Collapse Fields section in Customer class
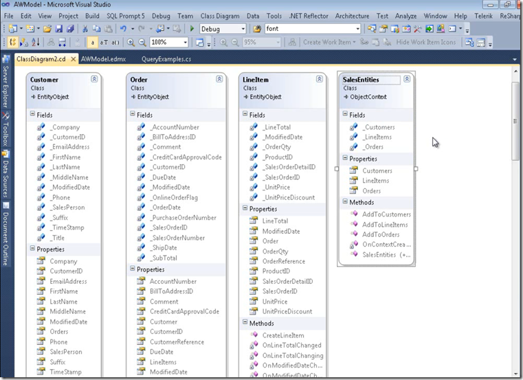Screen dimensions: 523x380 (32, 114)
